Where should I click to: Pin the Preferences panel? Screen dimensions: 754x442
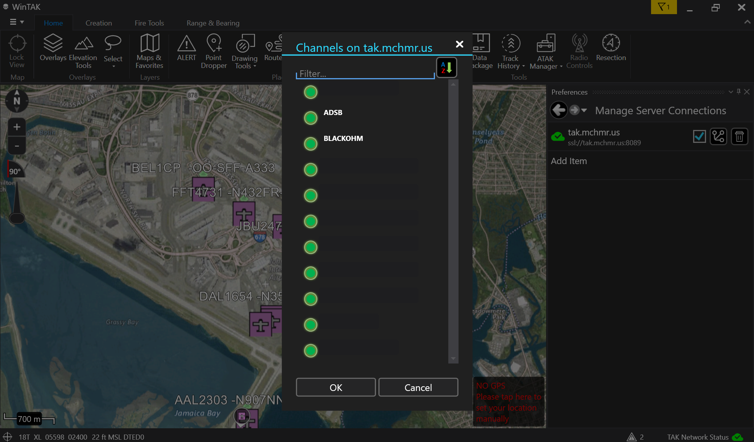[739, 91]
